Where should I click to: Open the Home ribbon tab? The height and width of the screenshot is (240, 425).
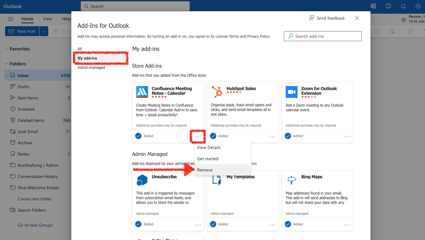[x=27, y=19]
